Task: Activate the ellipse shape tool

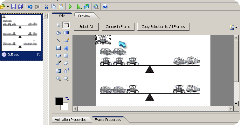Action: click(x=58, y=56)
